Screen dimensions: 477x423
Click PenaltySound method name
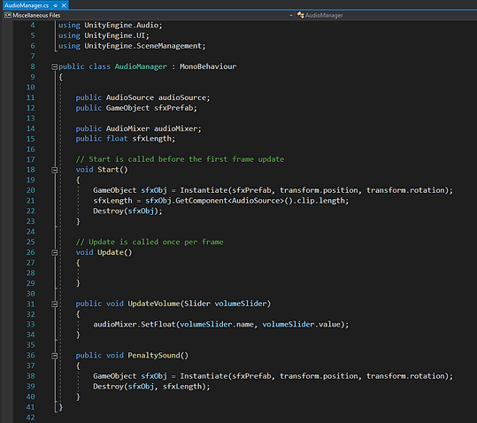pyautogui.click(x=154, y=356)
